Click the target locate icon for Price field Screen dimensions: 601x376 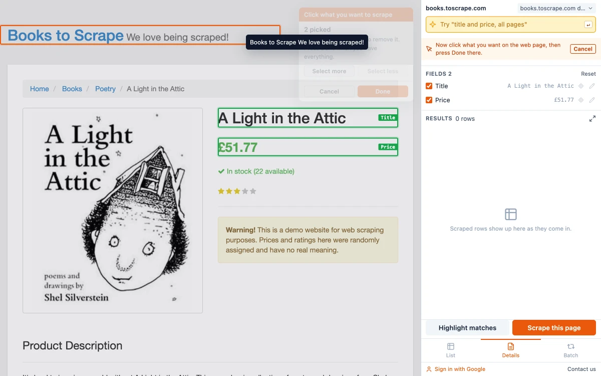point(581,100)
